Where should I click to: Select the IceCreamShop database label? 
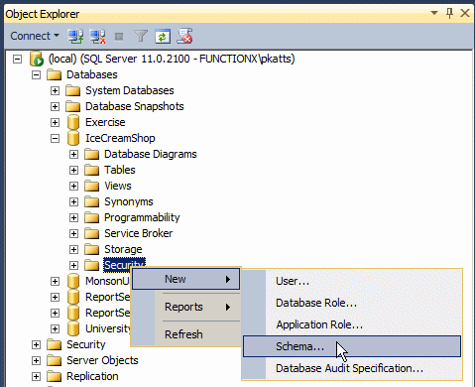pos(120,138)
